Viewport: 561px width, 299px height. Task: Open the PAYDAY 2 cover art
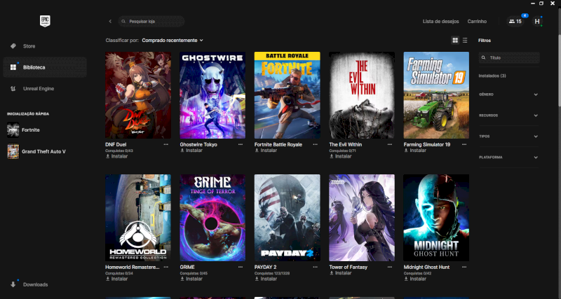[x=288, y=218]
